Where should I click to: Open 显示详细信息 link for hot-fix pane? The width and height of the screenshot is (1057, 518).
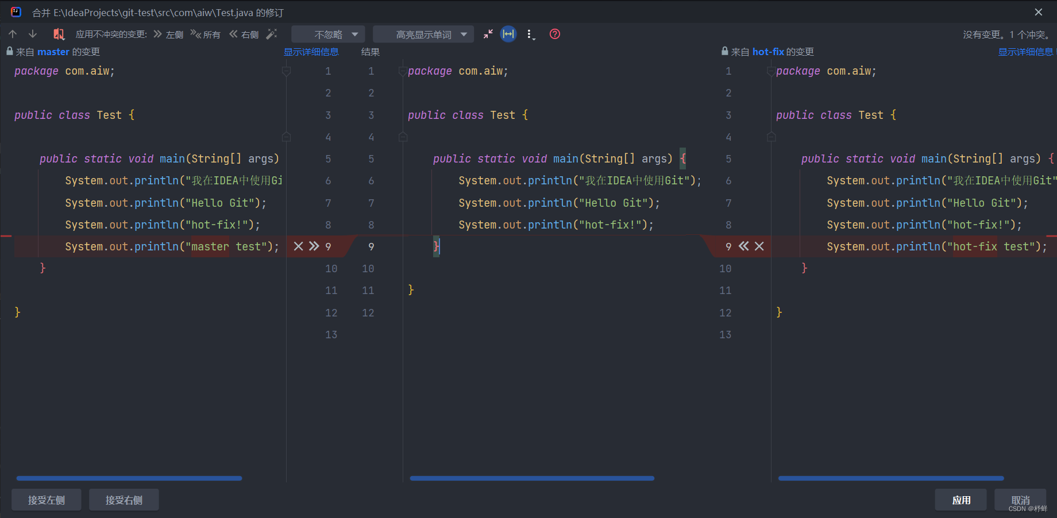pos(1026,52)
